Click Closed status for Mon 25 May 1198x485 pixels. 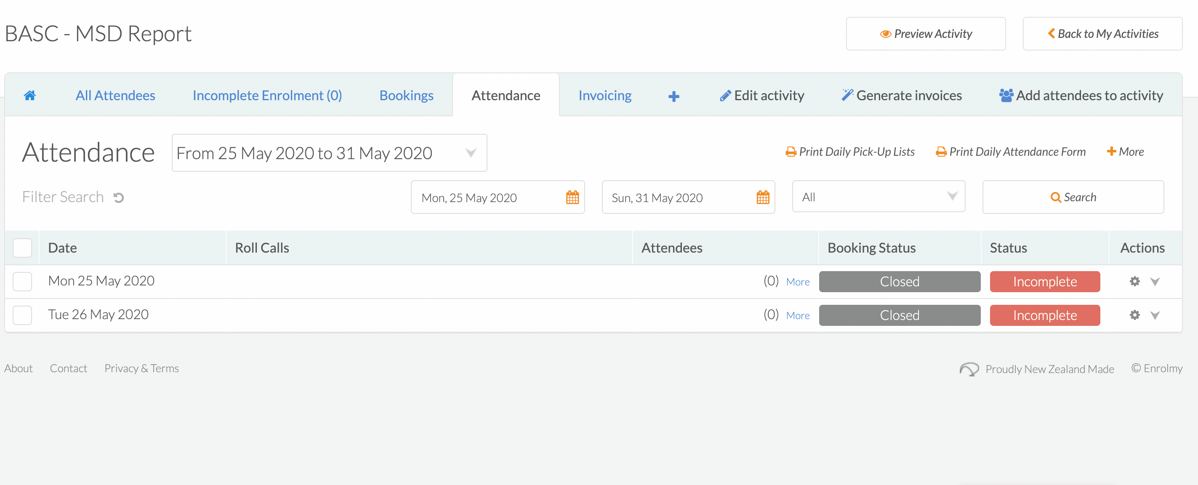point(900,281)
